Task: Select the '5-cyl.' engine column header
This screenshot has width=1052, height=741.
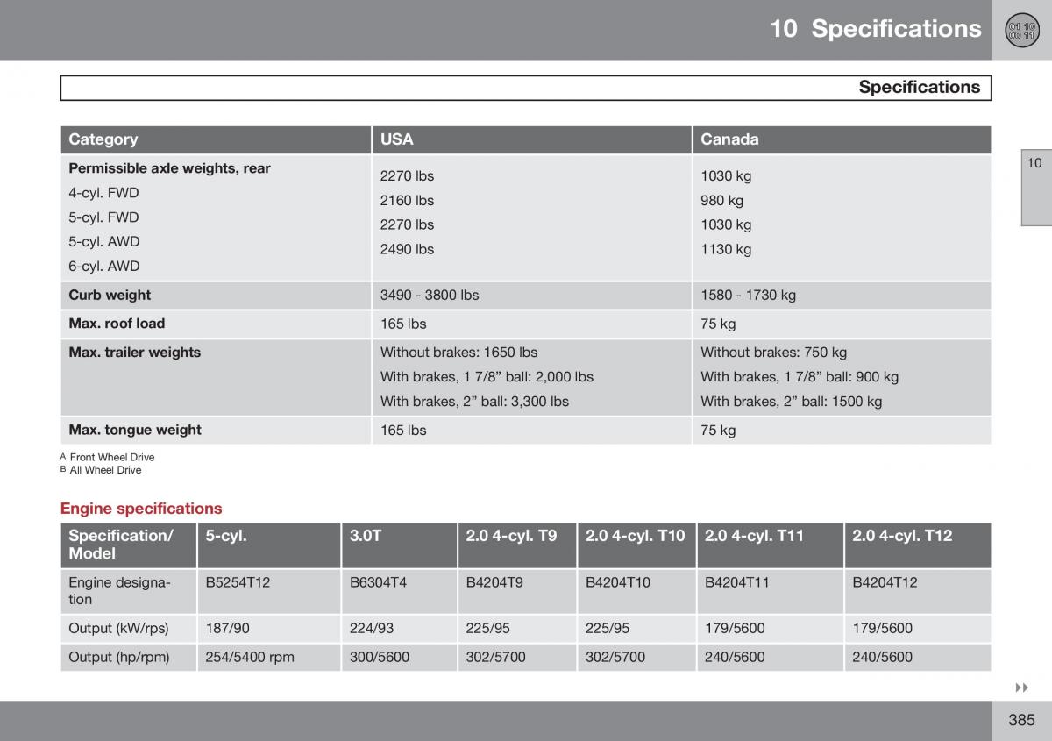Action: coord(268,545)
